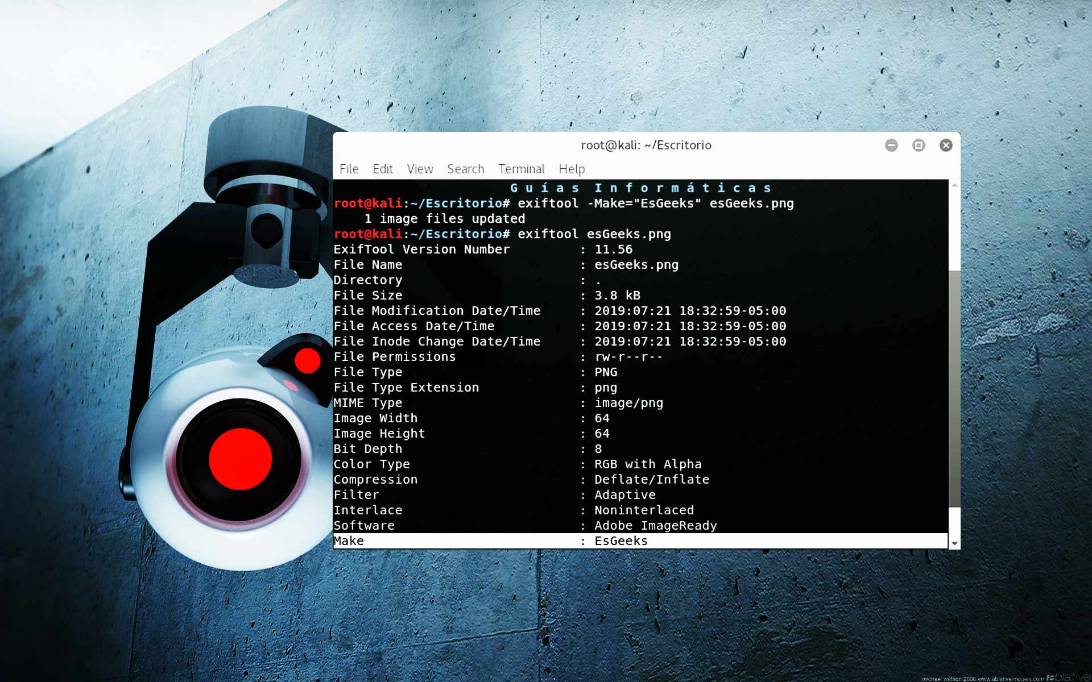Open the Terminal menu
The height and width of the screenshot is (682, 1092).
(x=521, y=169)
